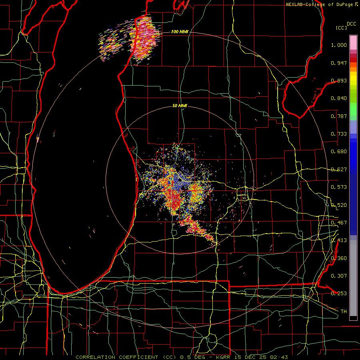360x360 pixels.
Task: Select the 0.787 legend value
Action: [339, 116]
